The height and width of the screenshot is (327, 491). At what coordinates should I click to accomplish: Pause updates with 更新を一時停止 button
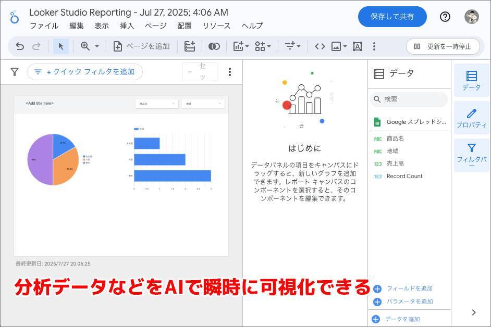443,46
